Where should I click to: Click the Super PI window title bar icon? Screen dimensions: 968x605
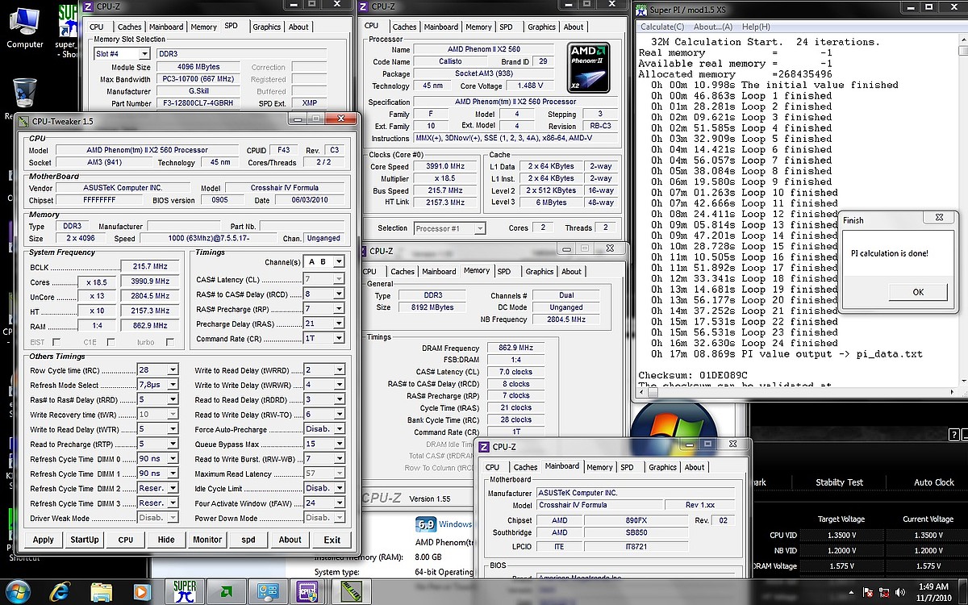[642, 10]
